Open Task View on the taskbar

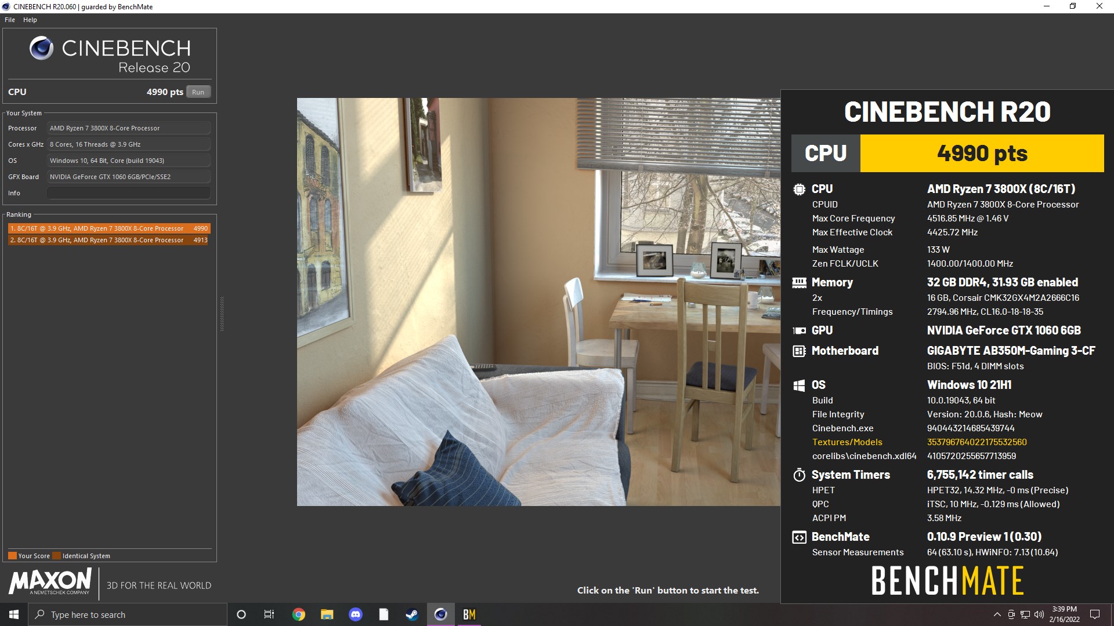[269, 614]
